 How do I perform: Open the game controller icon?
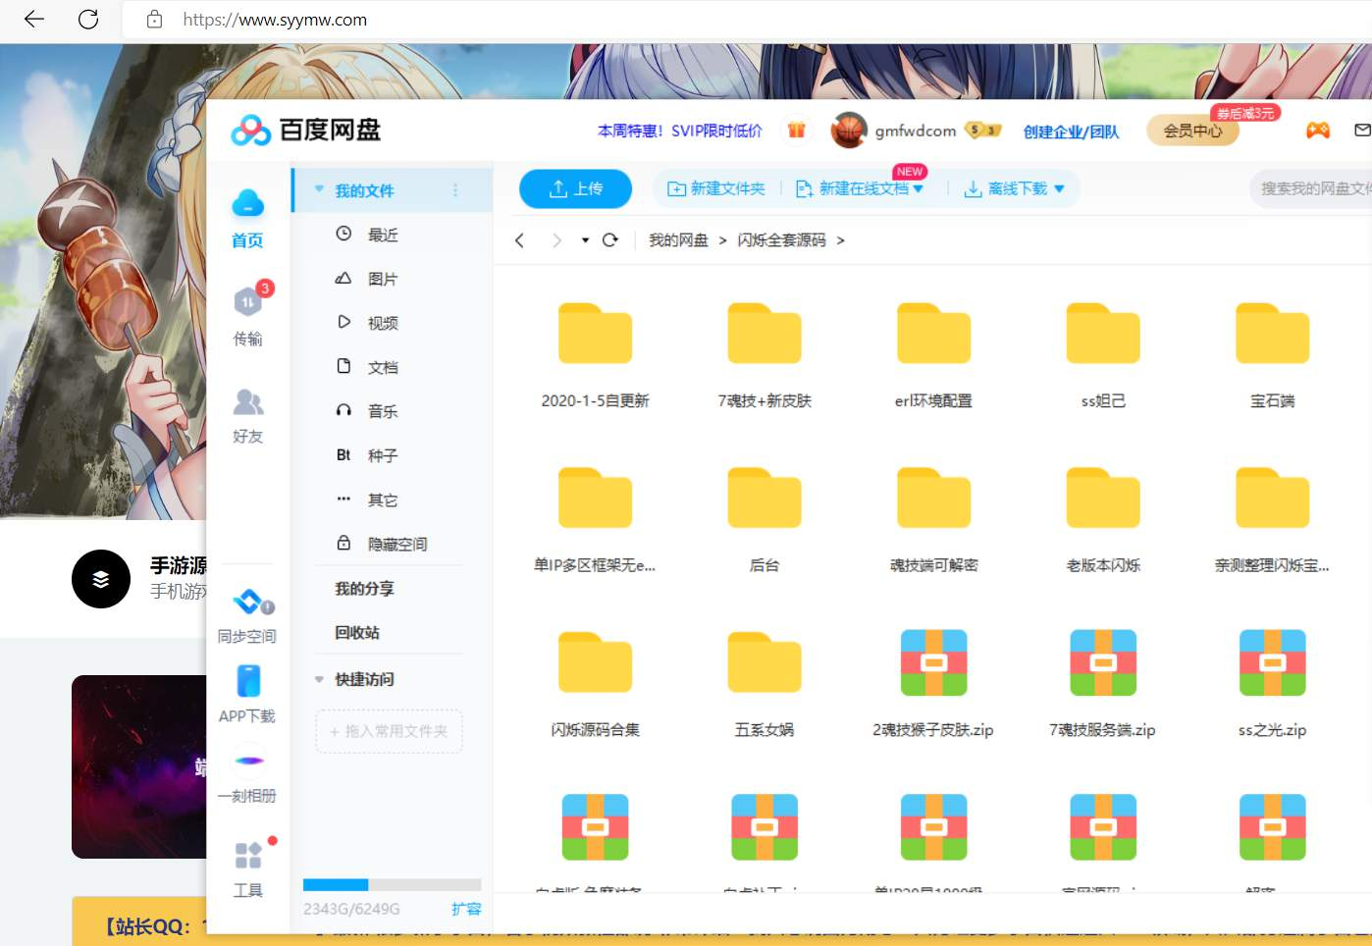click(x=1317, y=130)
